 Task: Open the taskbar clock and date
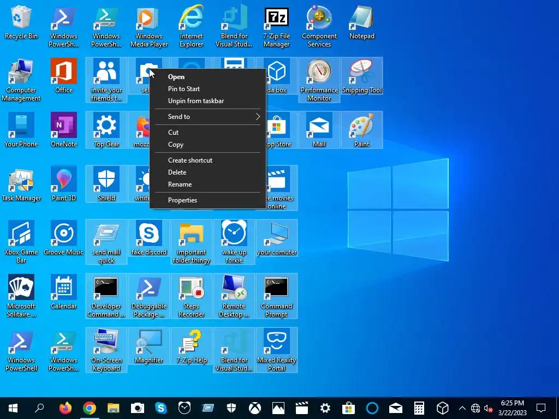512,408
